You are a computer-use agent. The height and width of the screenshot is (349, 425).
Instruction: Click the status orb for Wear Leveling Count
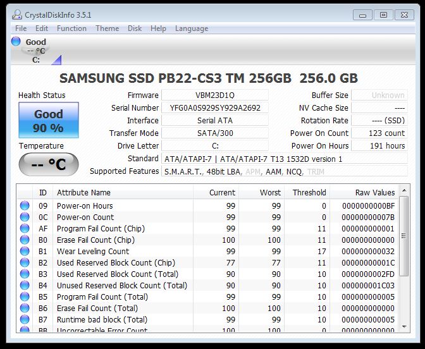pyautogui.click(x=25, y=251)
